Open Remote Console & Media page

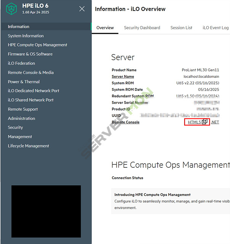click(30, 72)
